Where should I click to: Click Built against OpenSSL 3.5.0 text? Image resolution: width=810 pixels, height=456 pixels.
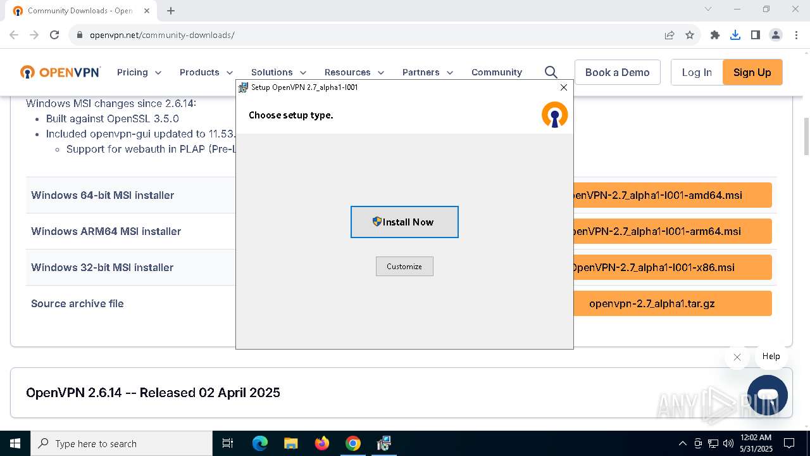point(113,118)
